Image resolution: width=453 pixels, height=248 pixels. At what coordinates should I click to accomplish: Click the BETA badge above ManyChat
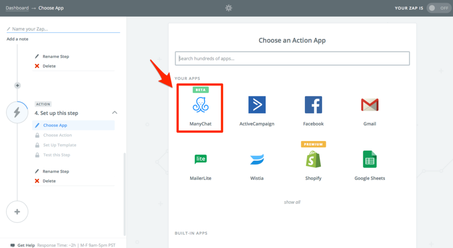[200, 90]
